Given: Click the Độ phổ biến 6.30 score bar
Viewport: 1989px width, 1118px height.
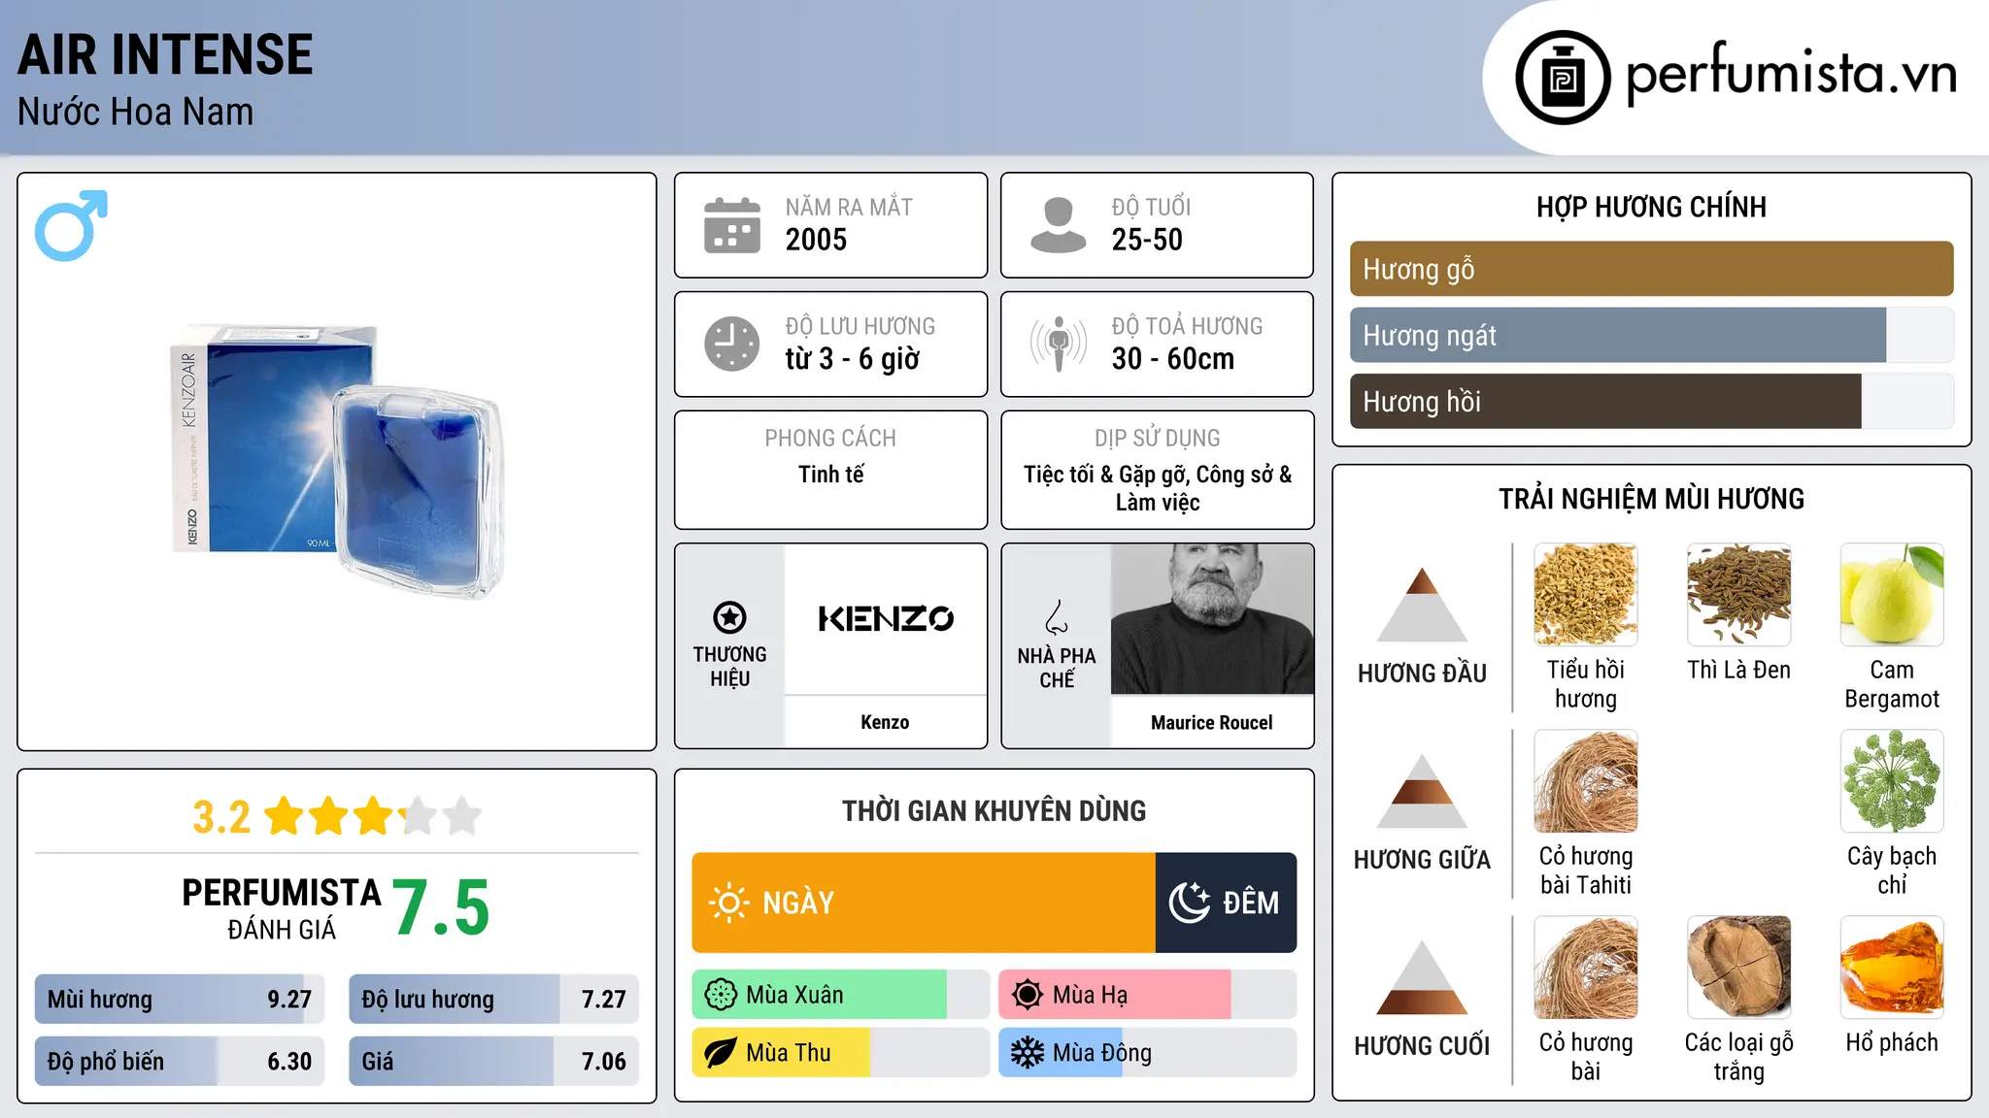Looking at the screenshot, I should point(180,1061).
